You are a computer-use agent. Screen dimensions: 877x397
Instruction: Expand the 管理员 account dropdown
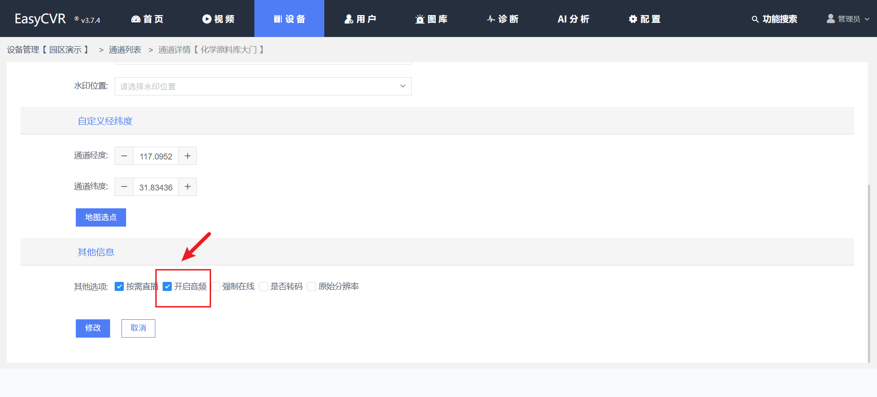point(848,19)
